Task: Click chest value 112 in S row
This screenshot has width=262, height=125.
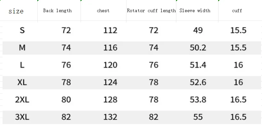Action: click(110, 30)
